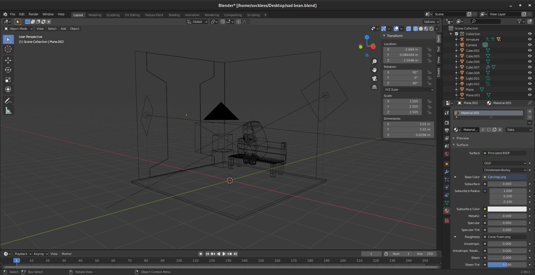Hide Cube.005 in the outliner
This screenshot has width=535, height=275.
coord(529,56)
